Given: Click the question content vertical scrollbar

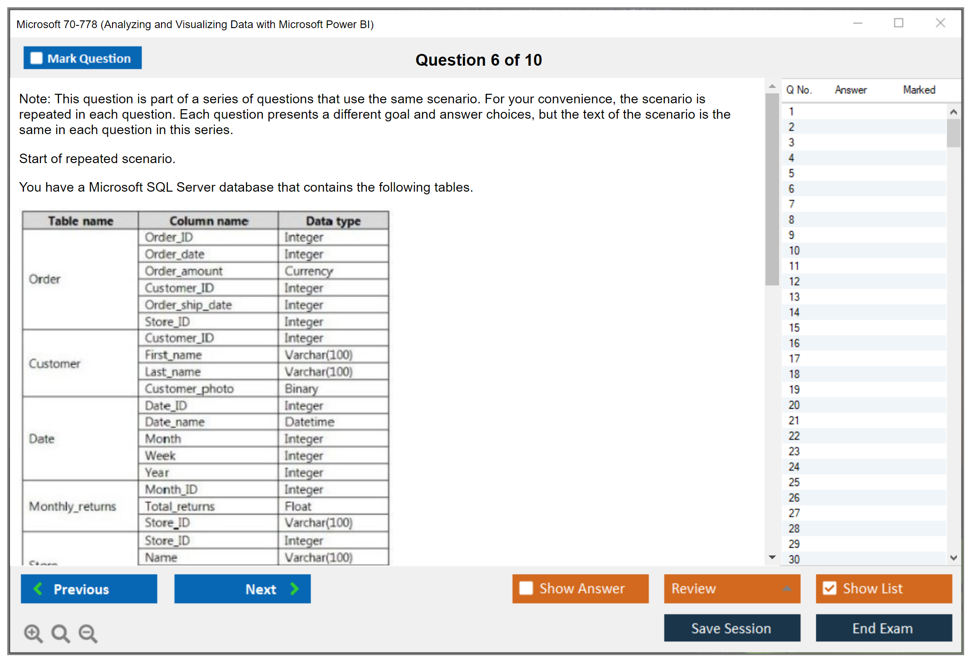Looking at the screenshot, I should (x=772, y=189).
